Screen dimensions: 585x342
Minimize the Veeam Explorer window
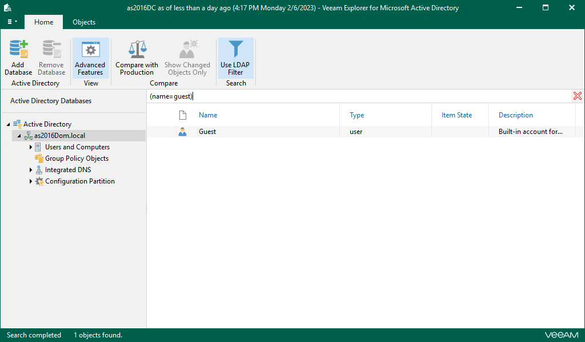coord(519,7)
